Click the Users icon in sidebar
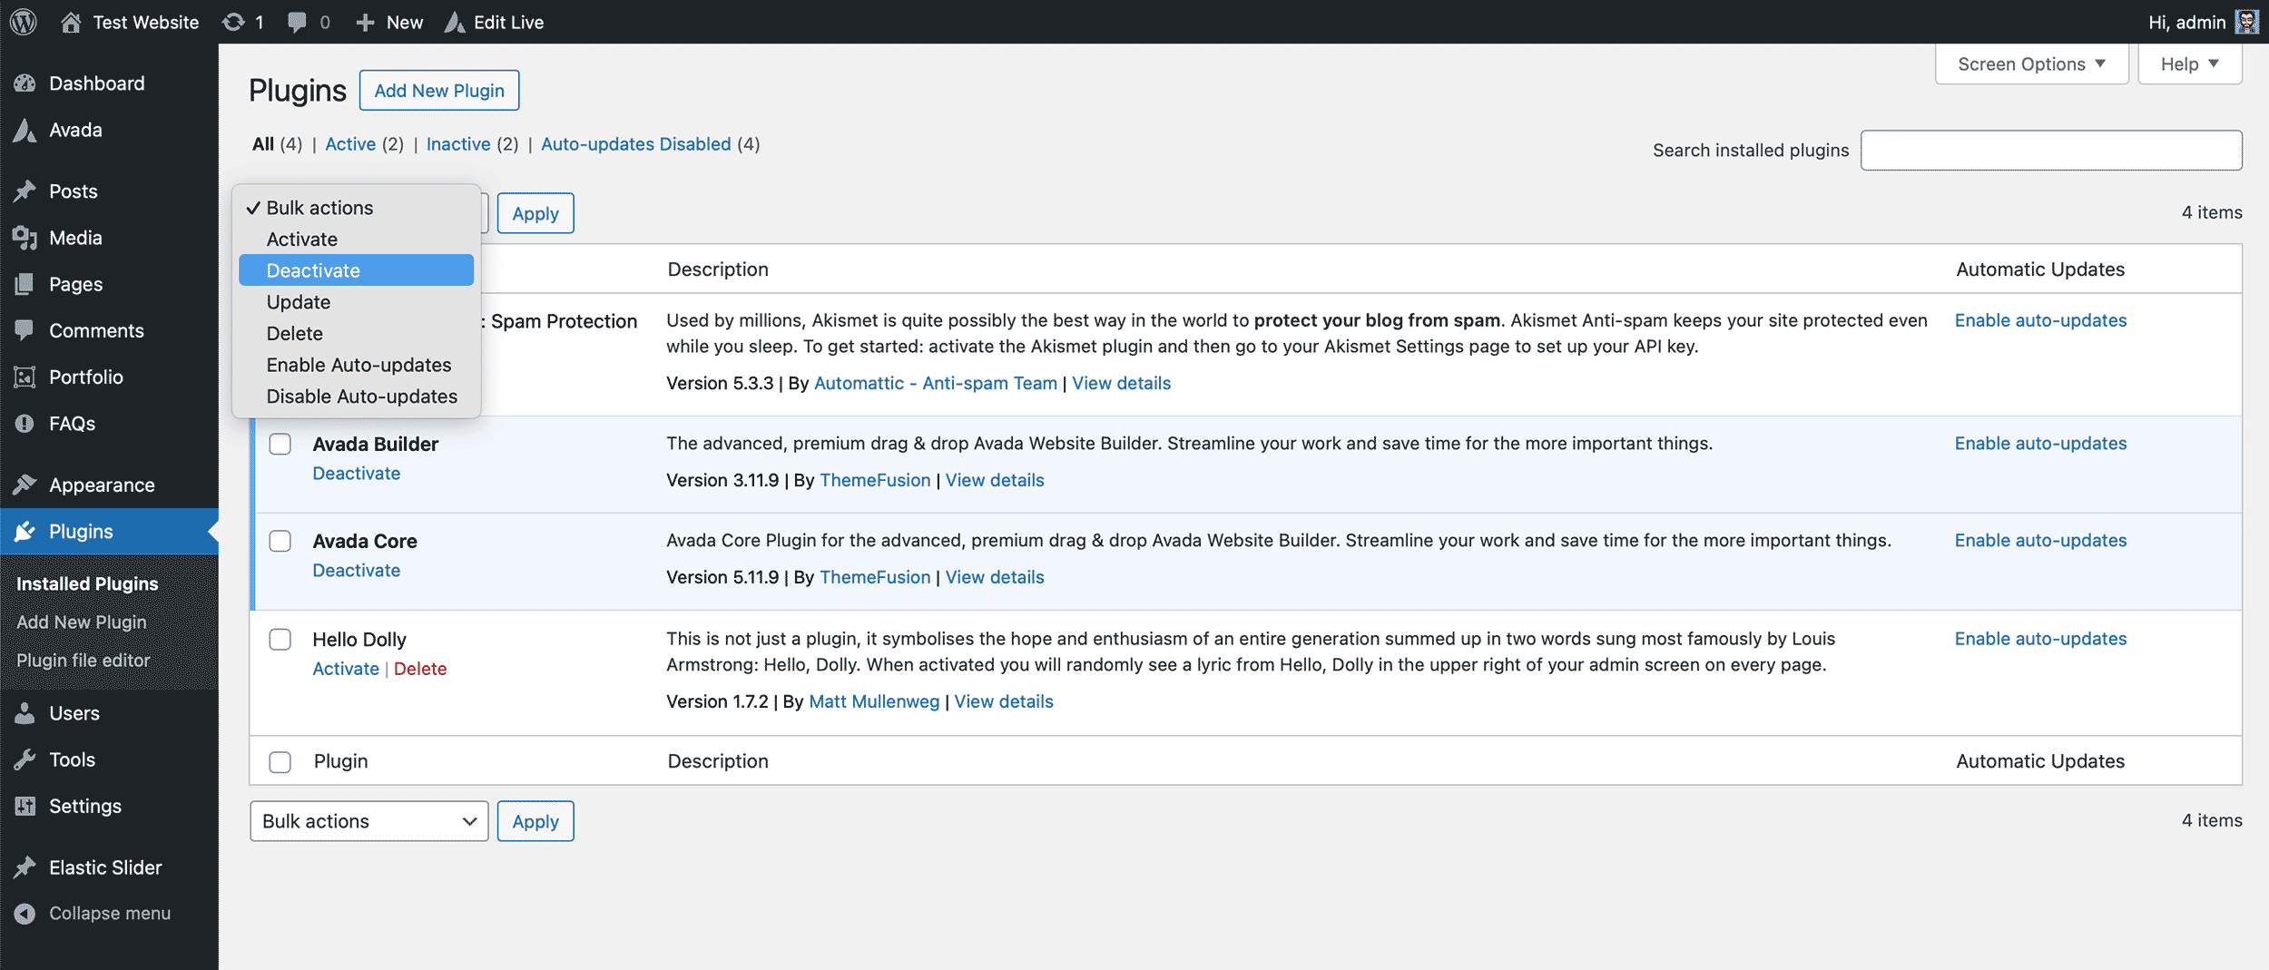 (x=25, y=713)
